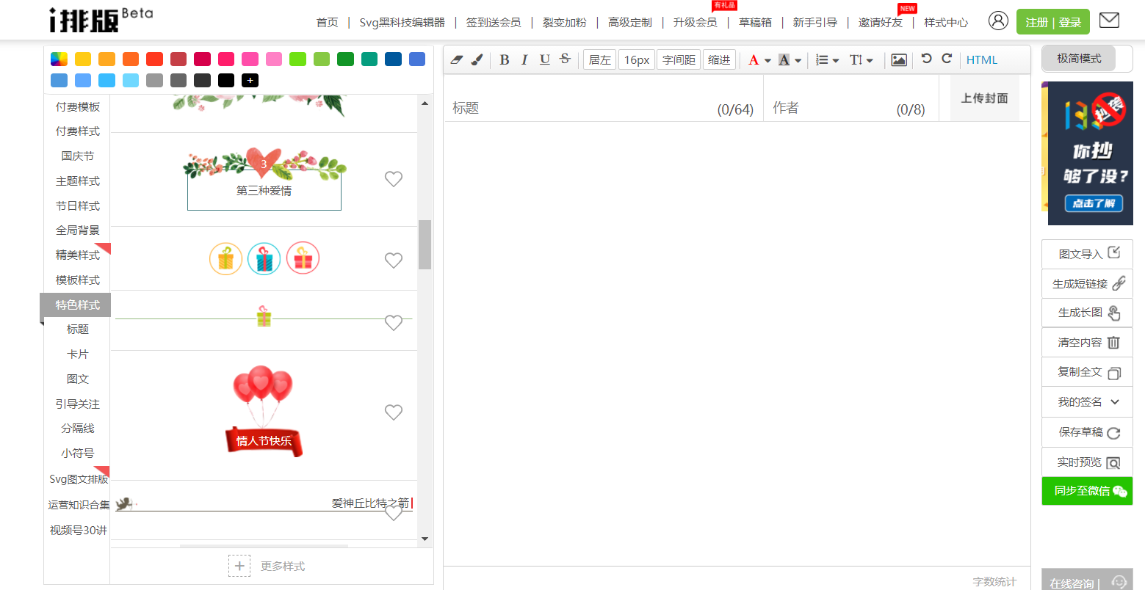
Task: Click the style list scrollbar thumb
Action: point(425,244)
